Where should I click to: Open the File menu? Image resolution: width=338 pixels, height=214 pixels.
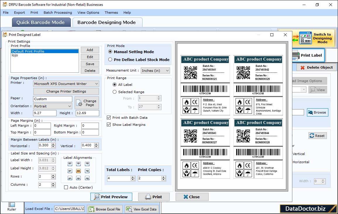click(6, 13)
